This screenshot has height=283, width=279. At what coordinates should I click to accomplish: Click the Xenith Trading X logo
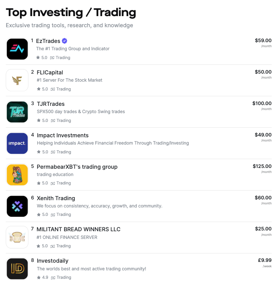click(x=17, y=206)
